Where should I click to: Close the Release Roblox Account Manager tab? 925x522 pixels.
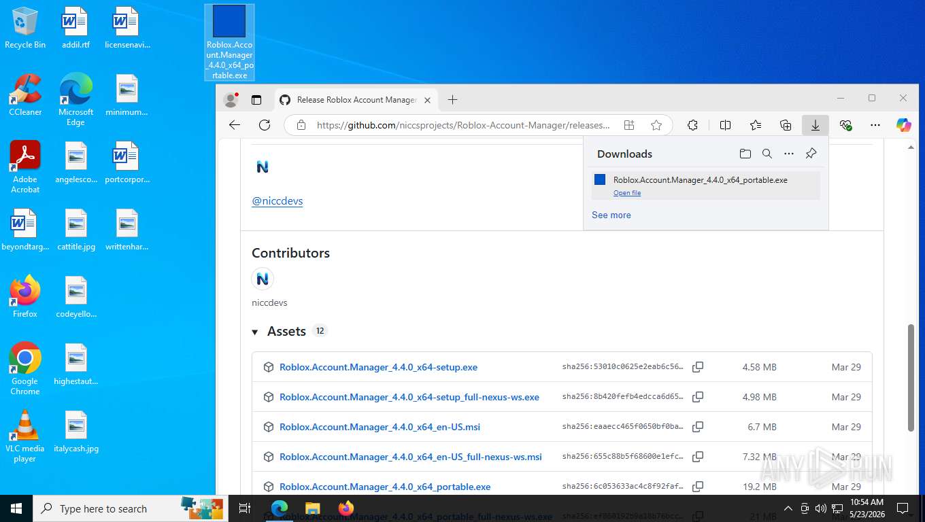[427, 100]
